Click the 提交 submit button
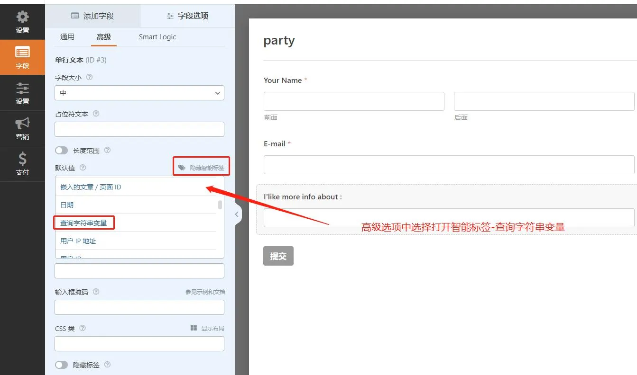The image size is (637, 375). pos(278,256)
